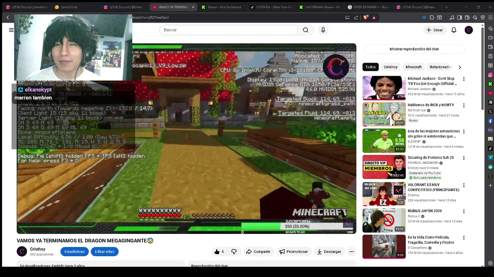
Task: Open Estadísticas for the video
Action: click(x=74, y=252)
